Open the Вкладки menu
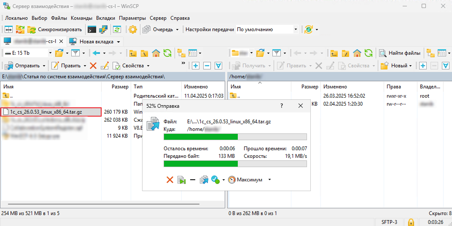The image size is (452, 226). [105, 18]
